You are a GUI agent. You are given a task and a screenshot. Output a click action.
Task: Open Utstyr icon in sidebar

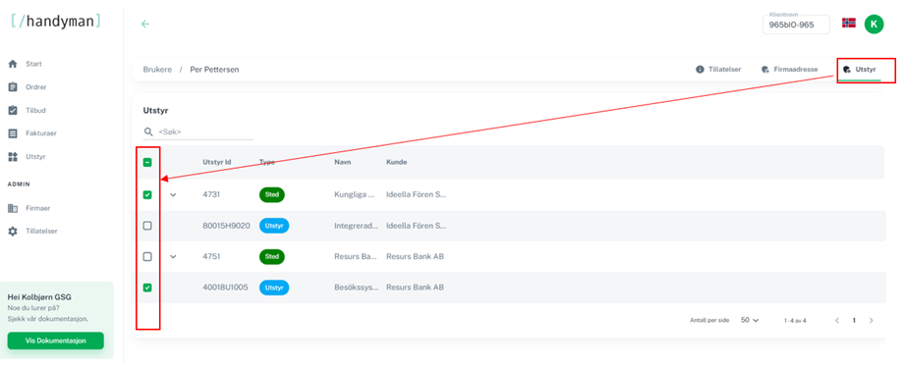pos(13,156)
